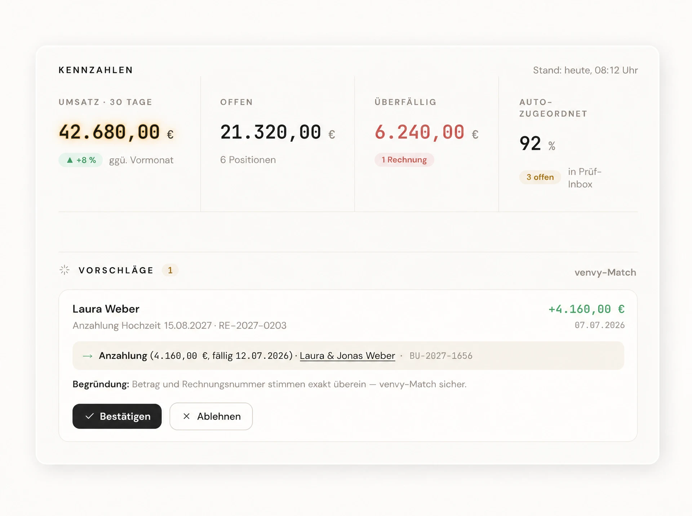The height and width of the screenshot is (516, 692).
Task: Click the in Prüf-Inbox text
Action: [585, 178]
